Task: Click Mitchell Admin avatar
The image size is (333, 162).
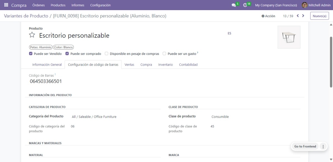Action: tap(304, 5)
